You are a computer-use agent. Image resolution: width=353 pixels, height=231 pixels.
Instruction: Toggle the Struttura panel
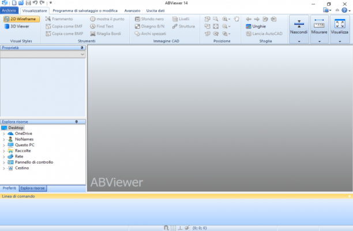point(183,26)
